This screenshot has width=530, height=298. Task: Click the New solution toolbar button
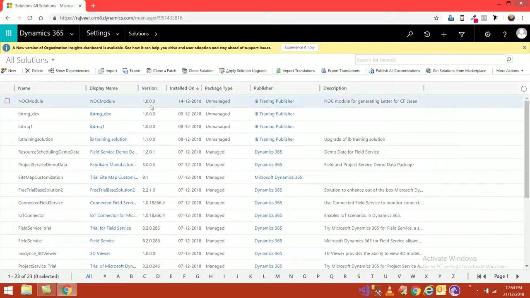coord(9,71)
